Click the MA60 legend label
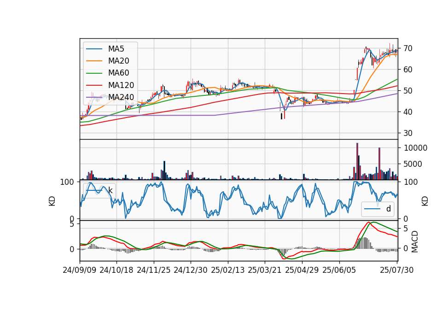The image size is (442, 318). point(118,73)
